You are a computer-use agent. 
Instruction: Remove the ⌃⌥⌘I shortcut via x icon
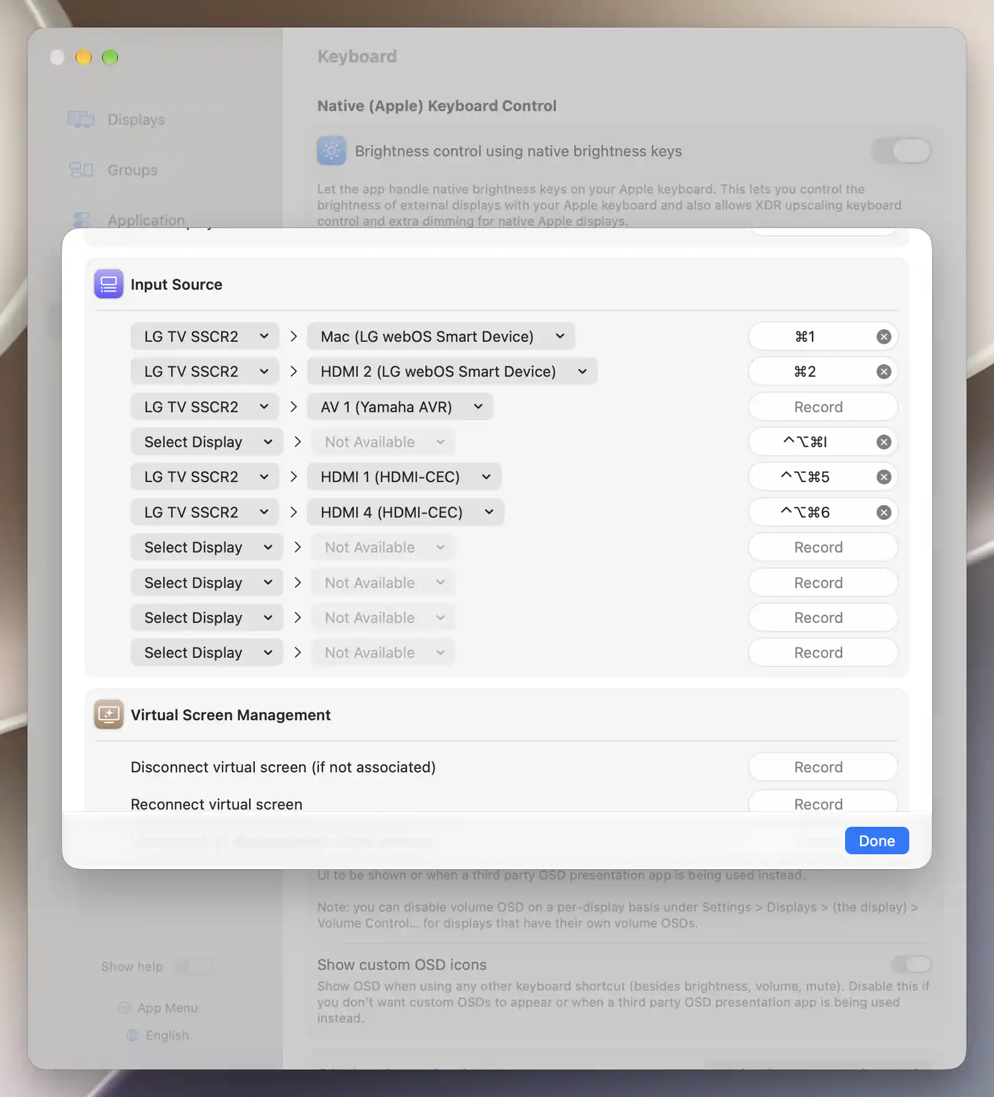(883, 442)
